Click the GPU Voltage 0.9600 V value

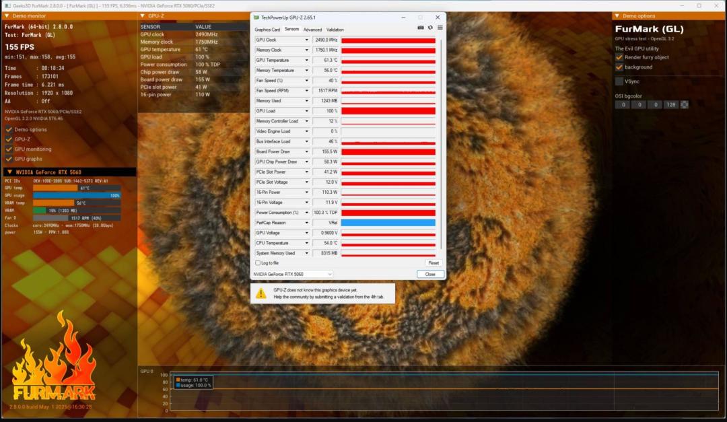pos(326,233)
